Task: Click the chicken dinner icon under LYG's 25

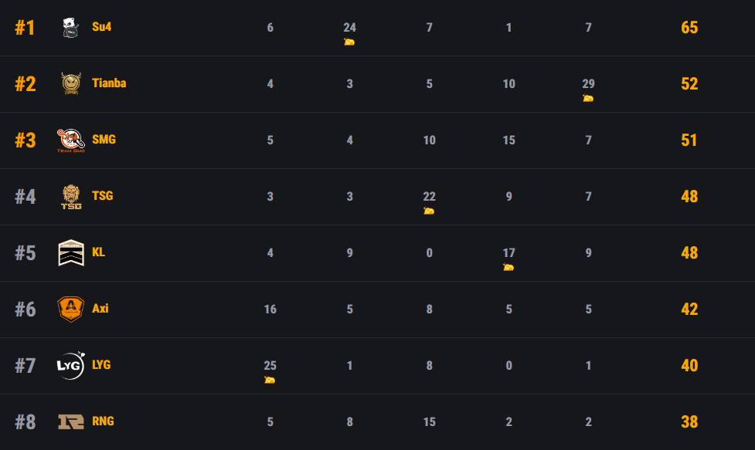Action: click(270, 380)
